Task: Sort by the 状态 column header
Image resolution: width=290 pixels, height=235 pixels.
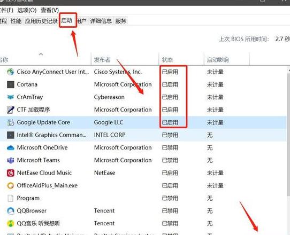Action: [167, 60]
